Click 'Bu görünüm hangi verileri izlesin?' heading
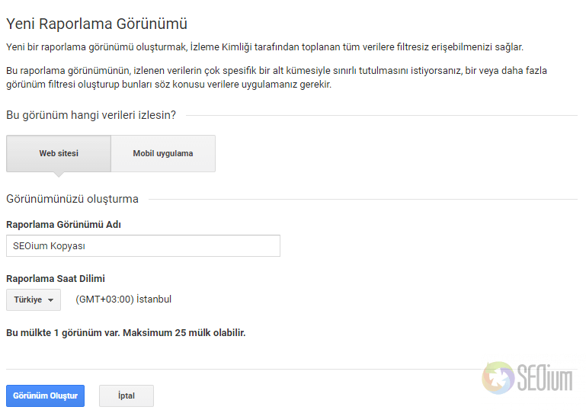The width and height of the screenshot is (586, 410). click(x=91, y=115)
